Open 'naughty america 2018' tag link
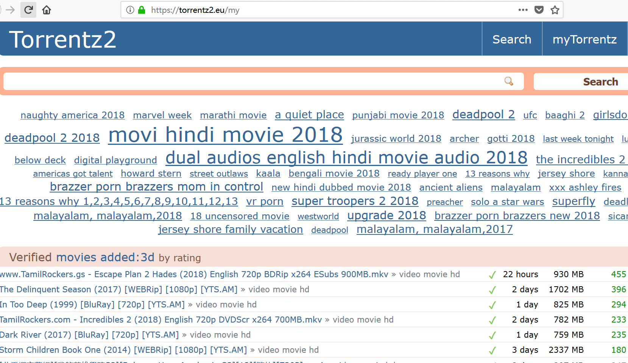This screenshot has height=363, width=628. click(72, 115)
